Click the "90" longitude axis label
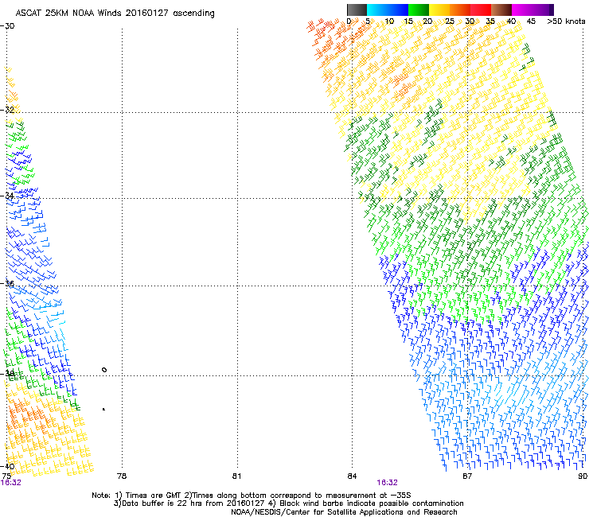Image resolution: width=589 pixels, height=517 pixels. pyautogui.click(x=583, y=476)
